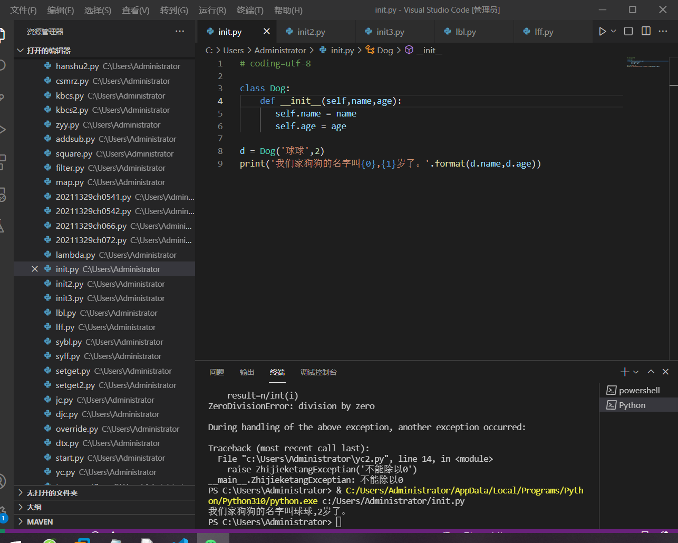Select the powershell terminal instance
The image size is (678, 543).
tap(639, 391)
